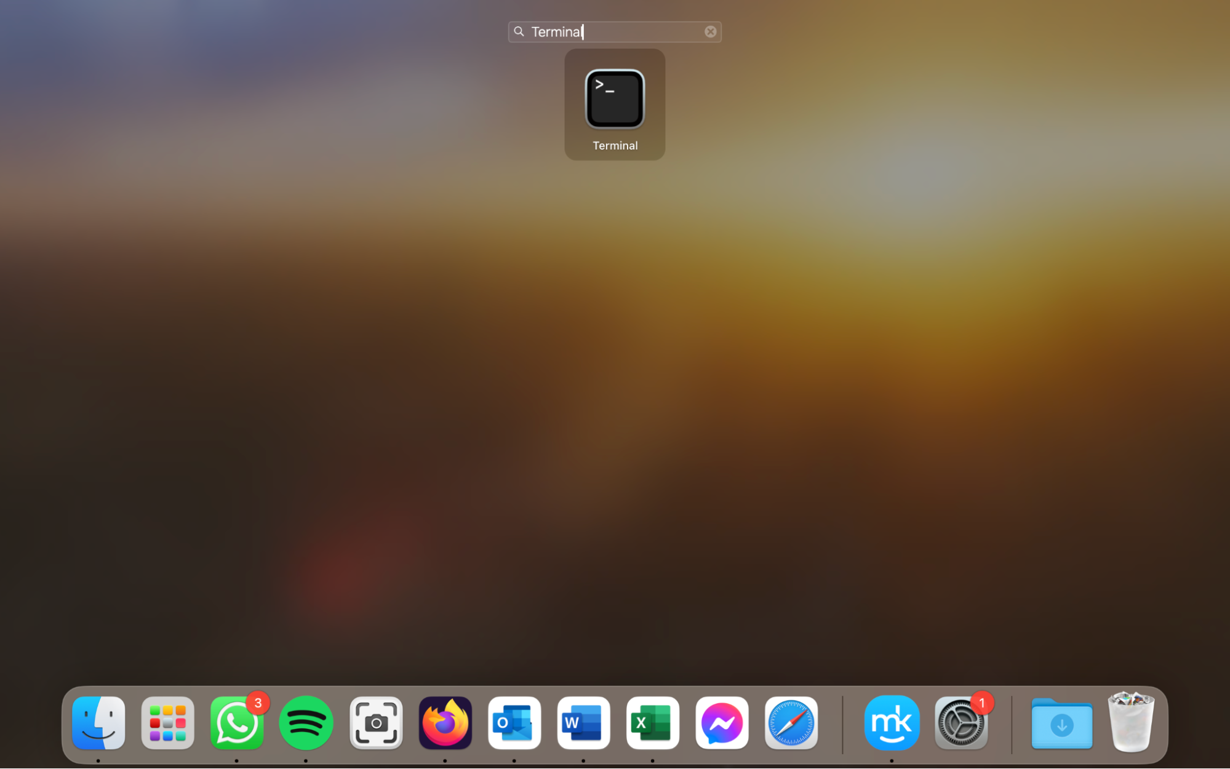Screen dimensions: 1230x769
Task: Open System Preferences in the Dock
Action: click(x=961, y=723)
